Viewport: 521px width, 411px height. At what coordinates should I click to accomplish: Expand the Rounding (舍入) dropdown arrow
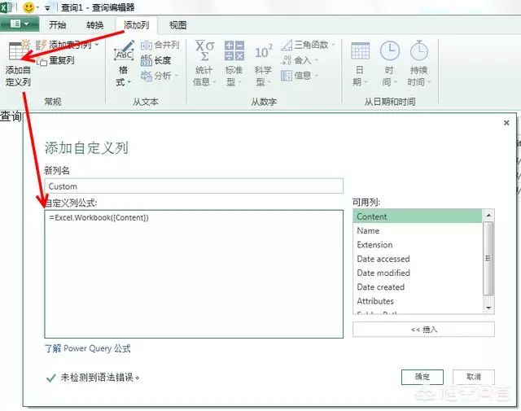coord(317,60)
